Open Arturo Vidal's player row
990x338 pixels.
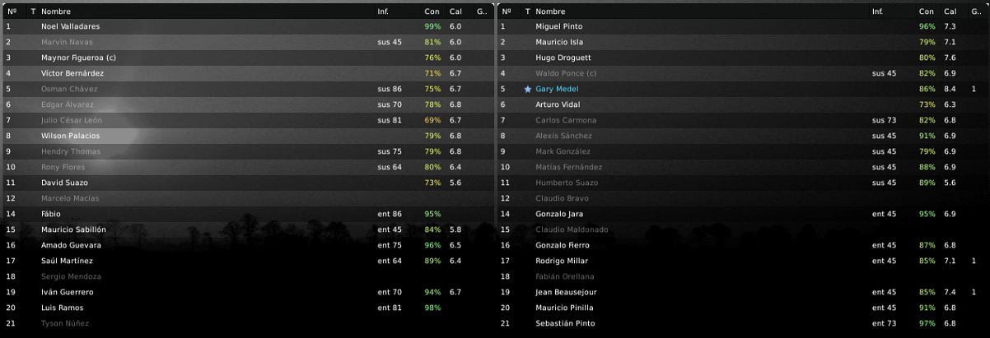(558, 104)
